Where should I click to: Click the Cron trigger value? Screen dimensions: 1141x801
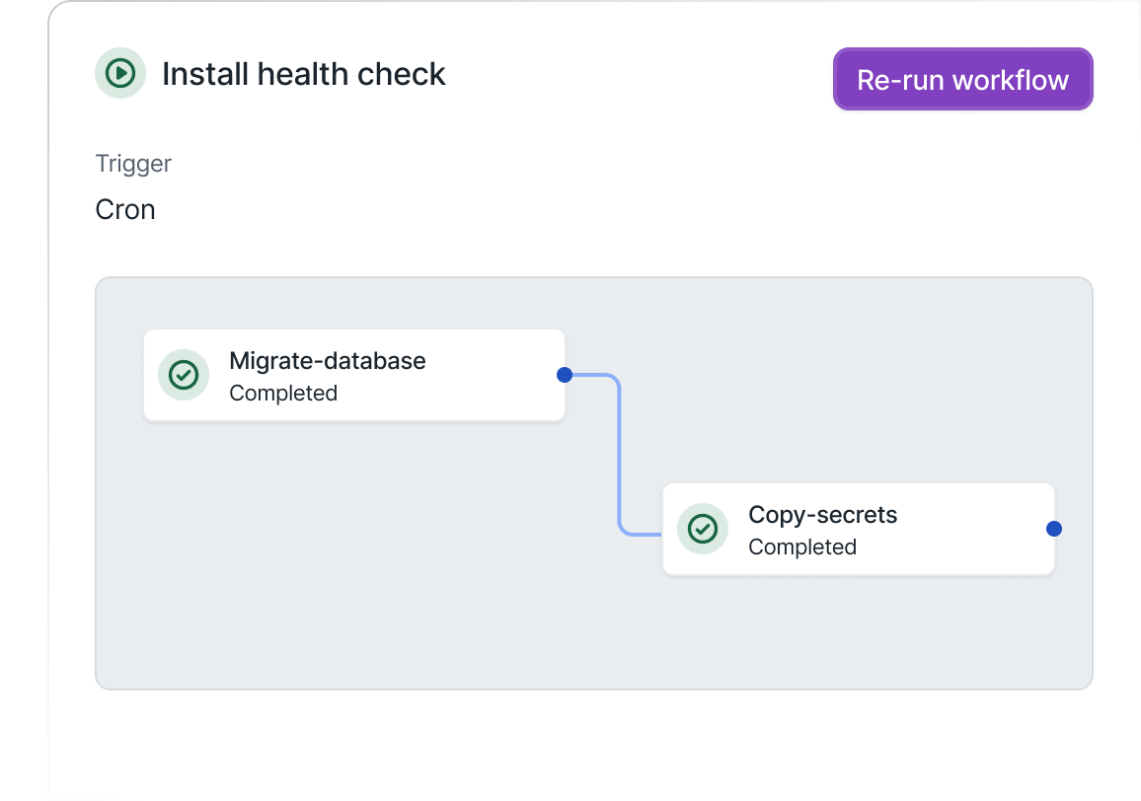pos(125,210)
